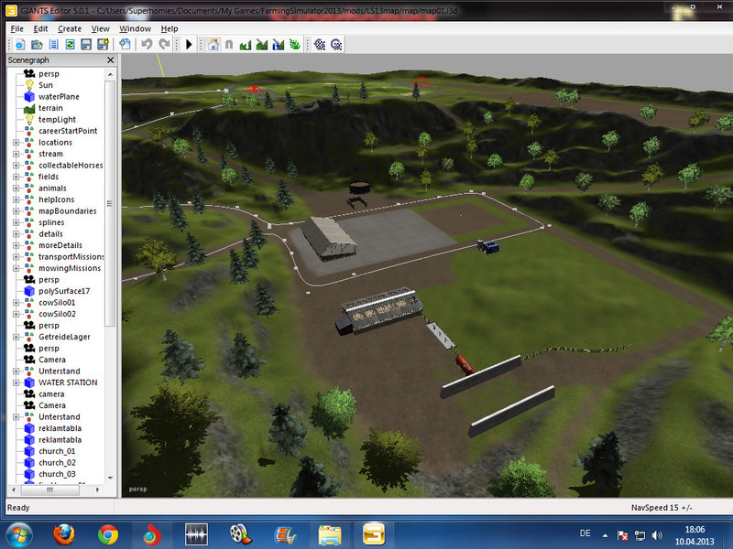The width and height of the screenshot is (733, 549).
Task: Expand the helpIcons node
Action: click(16, 199)
